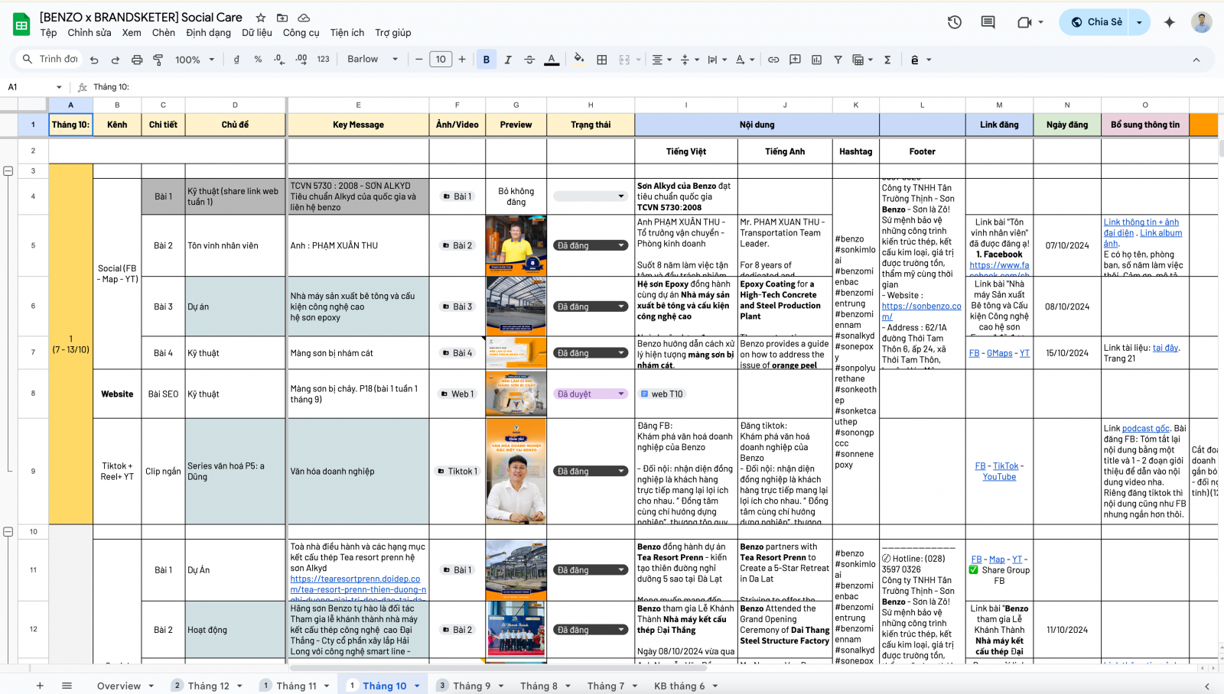1224x694 pixels.
Task: Click the create filter funnel icon
Action: pos(838,60)
